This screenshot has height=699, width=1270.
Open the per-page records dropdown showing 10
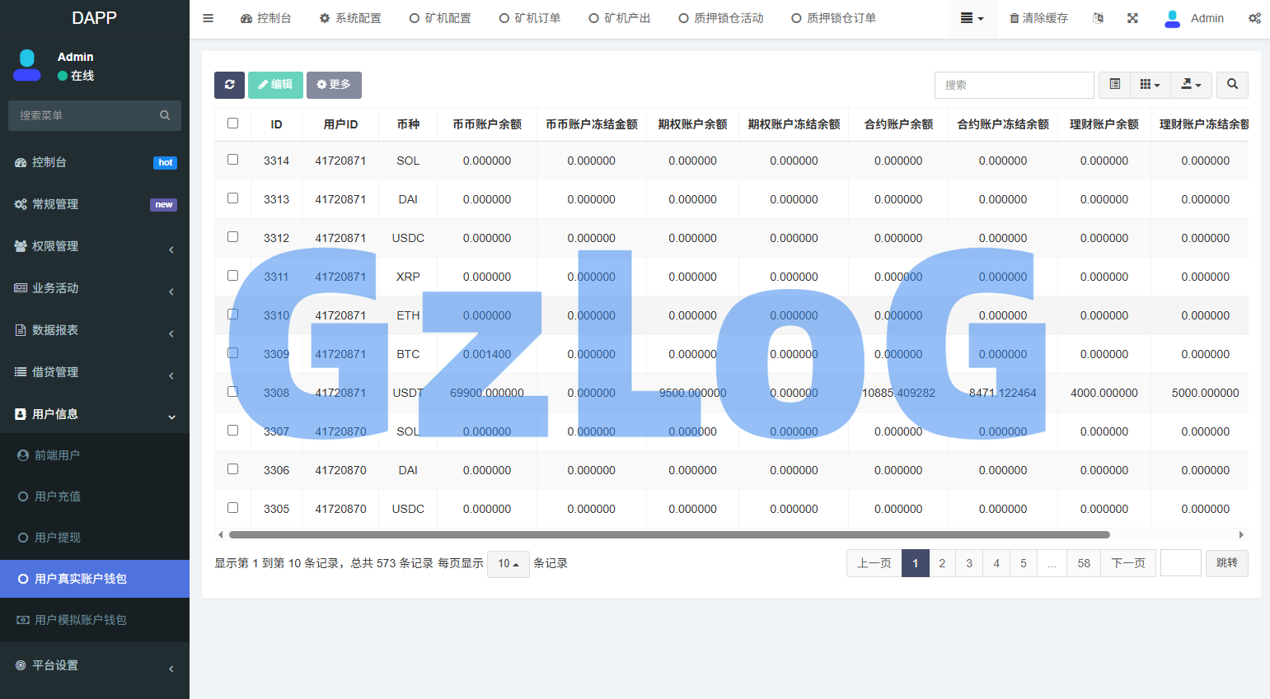[508, 564]
